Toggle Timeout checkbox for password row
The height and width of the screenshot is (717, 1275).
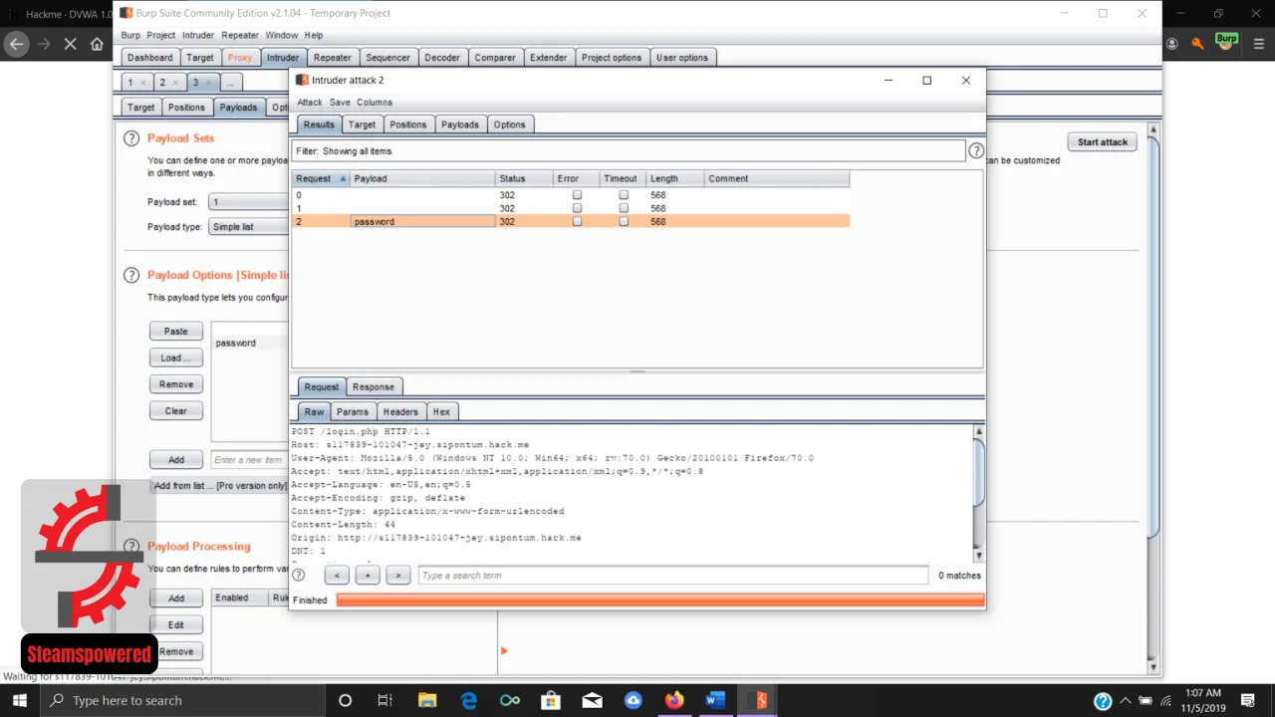pyautogui.click(x=624, y=221)
